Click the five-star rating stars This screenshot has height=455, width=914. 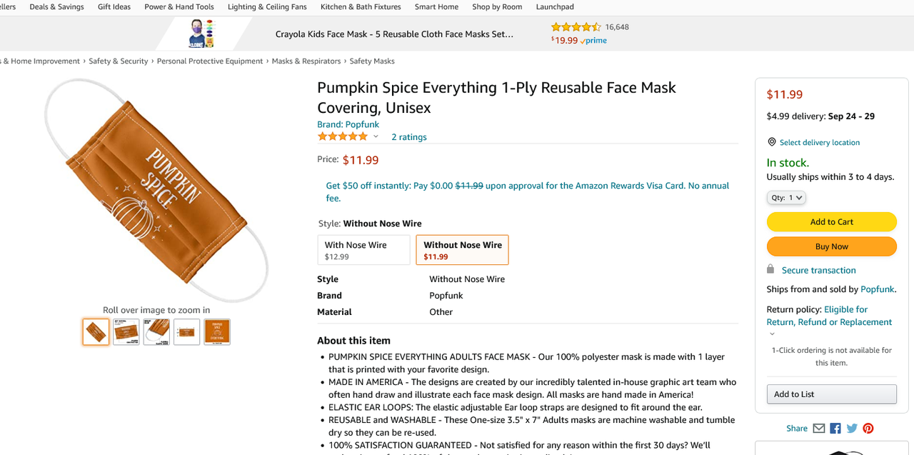pyautogui.click(x=343, y=136)
